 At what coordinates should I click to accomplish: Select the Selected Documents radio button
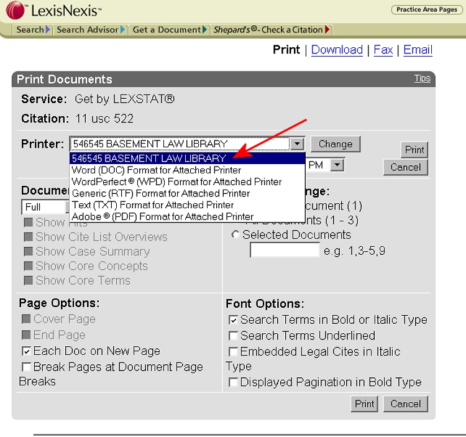(235, 235)
